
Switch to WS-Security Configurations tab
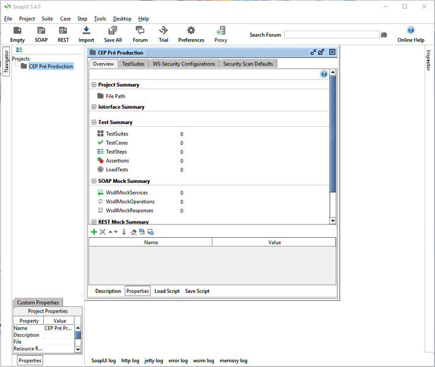point(184,64)
